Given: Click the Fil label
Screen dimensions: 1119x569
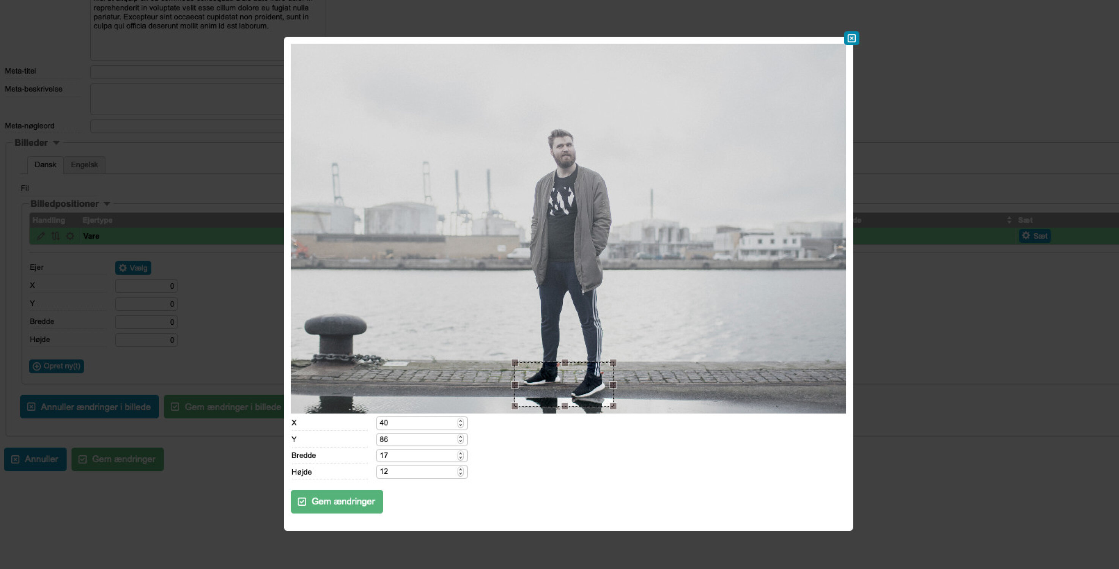Looking at the screenshot, I should coord(25,188).
